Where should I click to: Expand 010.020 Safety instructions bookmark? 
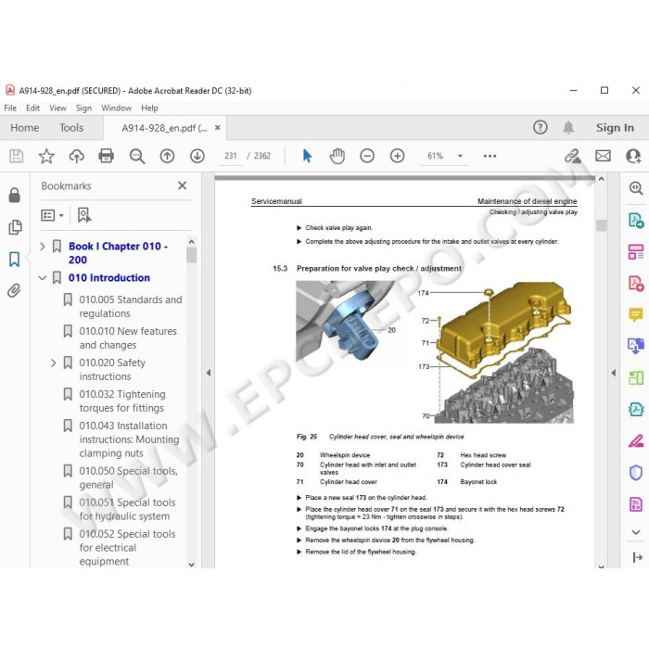pos(53,363)
